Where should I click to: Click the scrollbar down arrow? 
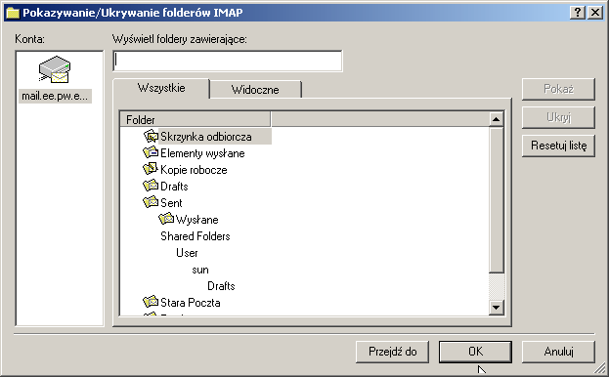(496, 308)
